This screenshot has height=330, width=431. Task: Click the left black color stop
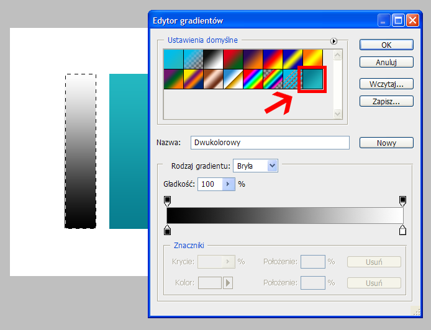(167, 231)
